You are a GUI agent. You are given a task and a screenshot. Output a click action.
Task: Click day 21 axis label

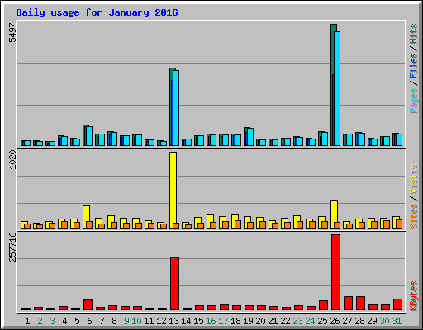pyautogui.click(x=273, y=321)
